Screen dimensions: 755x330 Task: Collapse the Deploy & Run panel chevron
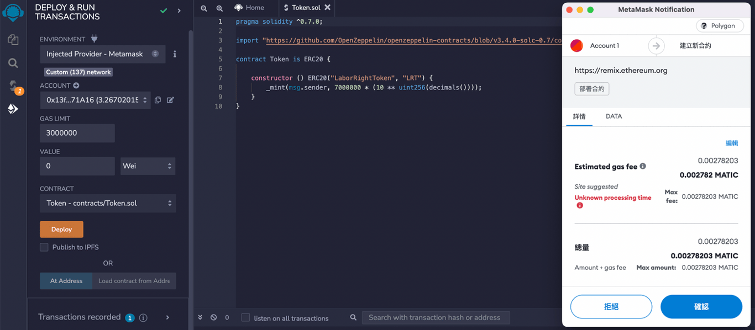coord(179,10)
